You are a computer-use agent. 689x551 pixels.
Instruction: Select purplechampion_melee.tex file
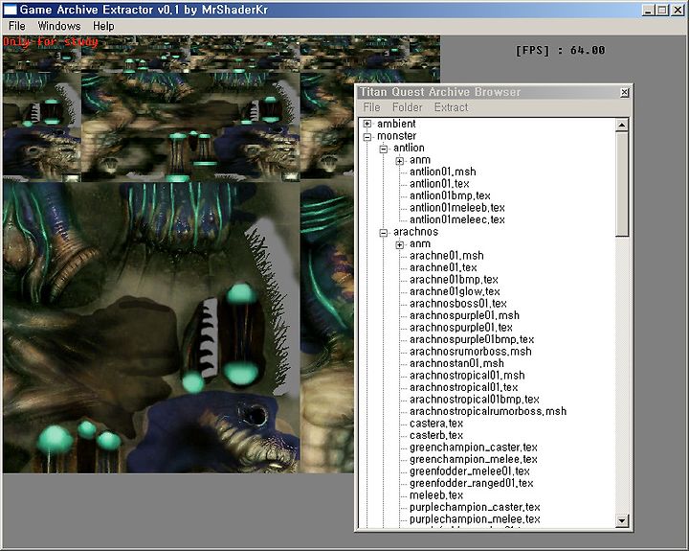475,518
